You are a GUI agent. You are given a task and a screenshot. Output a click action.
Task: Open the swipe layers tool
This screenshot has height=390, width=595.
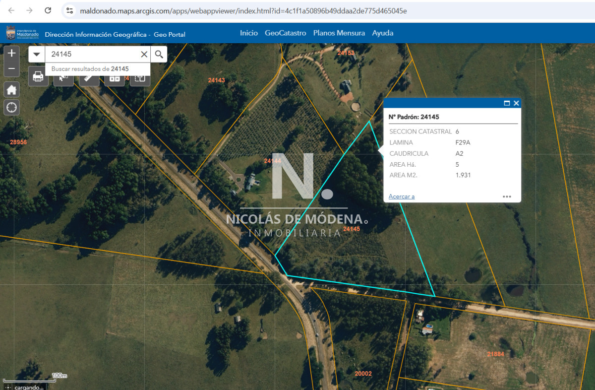click(x=140, y=78)
